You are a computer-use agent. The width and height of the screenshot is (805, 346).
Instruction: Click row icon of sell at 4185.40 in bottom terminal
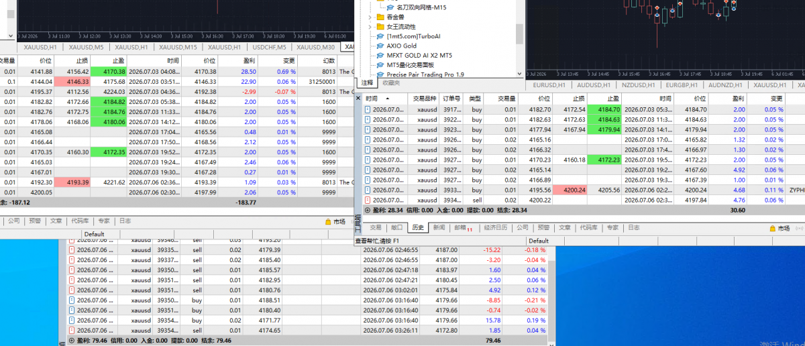tap(72, 259)
